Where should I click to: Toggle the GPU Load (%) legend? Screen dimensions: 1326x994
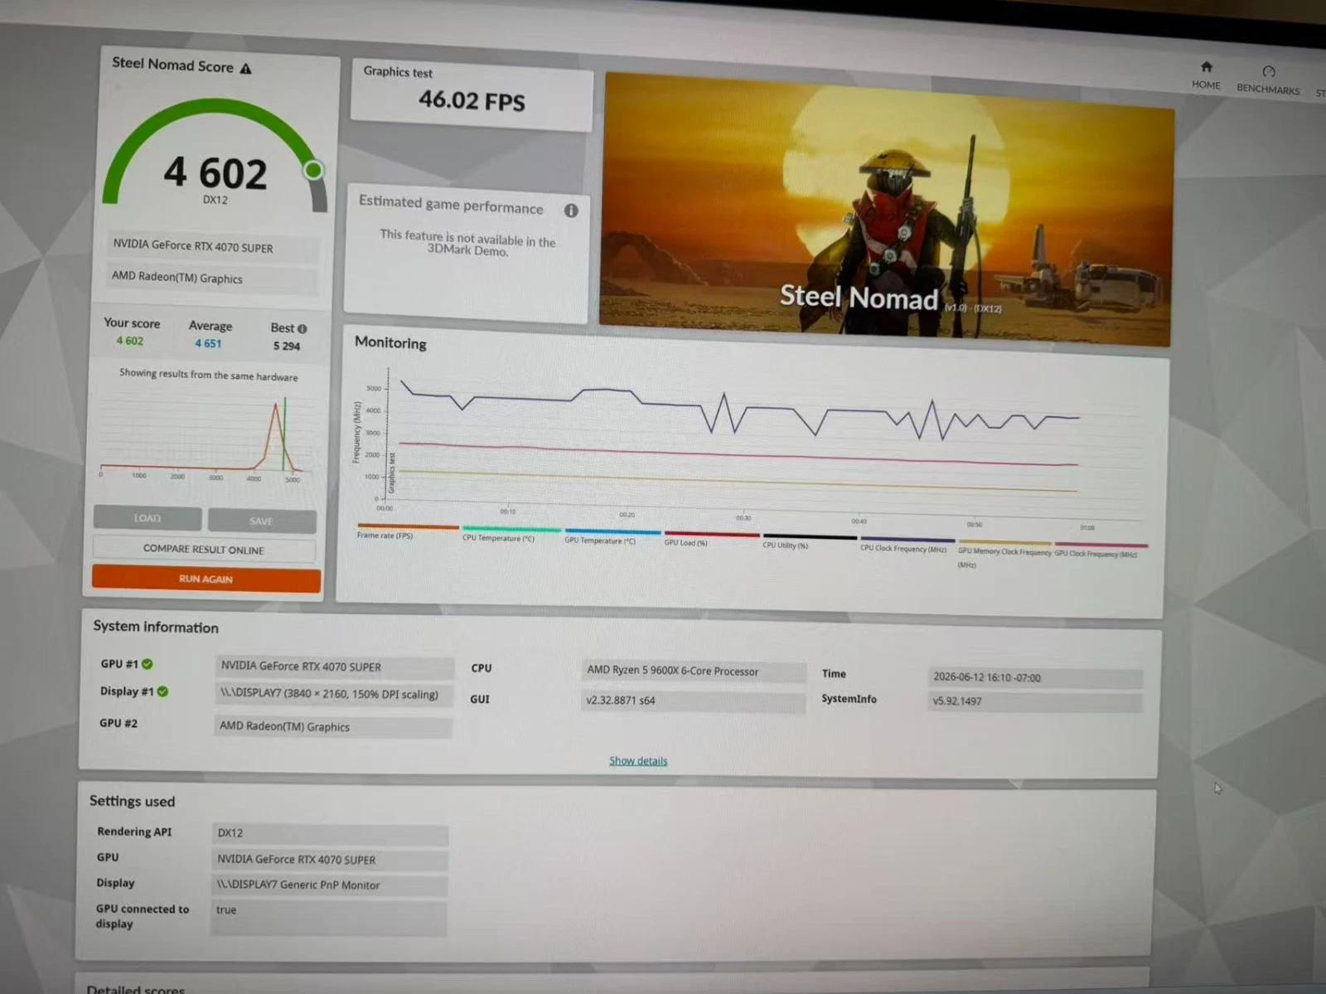tap(711, 539)
